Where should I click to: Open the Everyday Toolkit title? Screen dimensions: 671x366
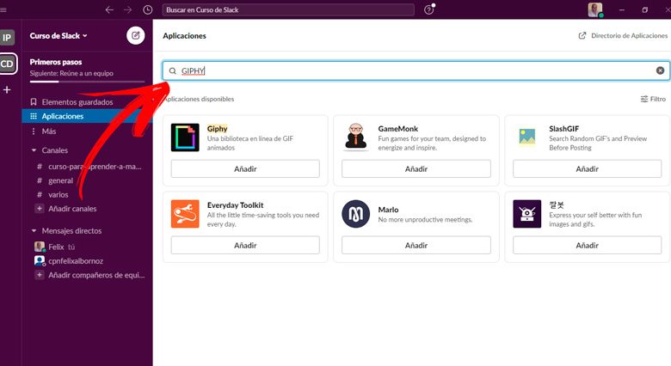(236, 205)
